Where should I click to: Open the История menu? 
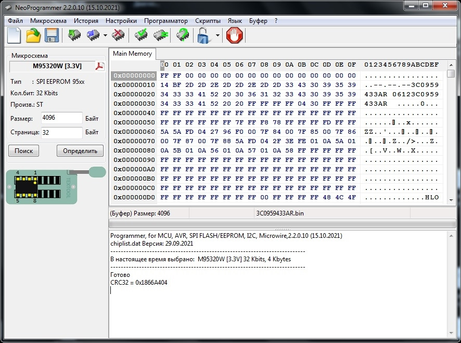[86, 21]
